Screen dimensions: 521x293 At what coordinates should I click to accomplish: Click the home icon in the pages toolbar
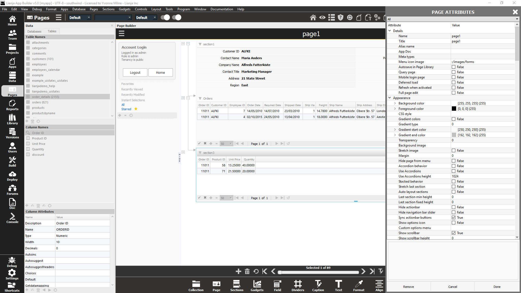click(x=313, y=18)
